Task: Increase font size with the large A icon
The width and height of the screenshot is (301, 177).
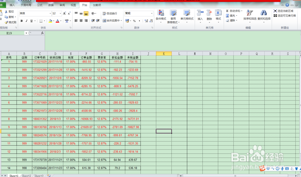Action: [64, 13]
